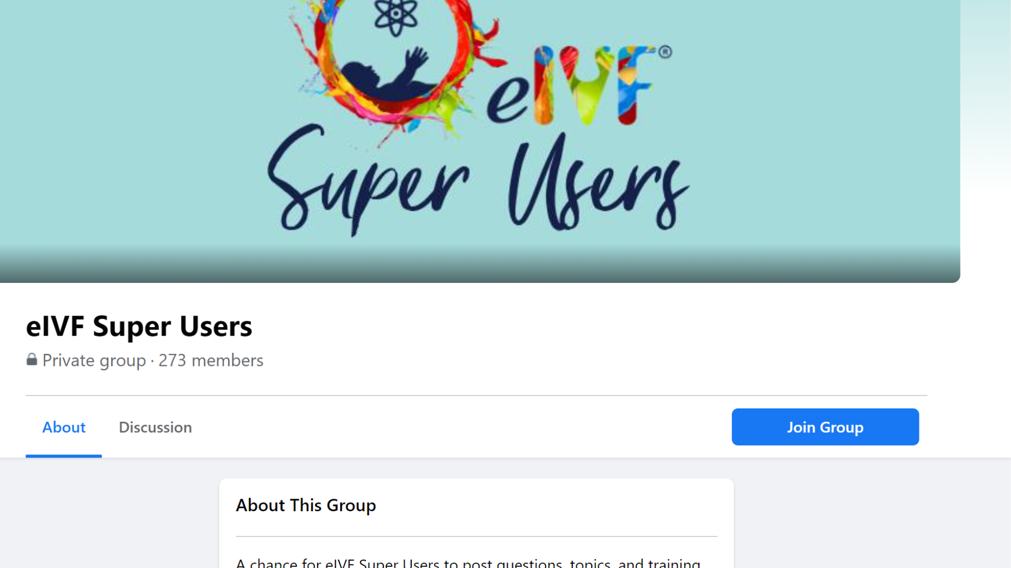1011x568 pixels.
Task: Click the registered trademark symbol
Action: [x=665, y=52]
